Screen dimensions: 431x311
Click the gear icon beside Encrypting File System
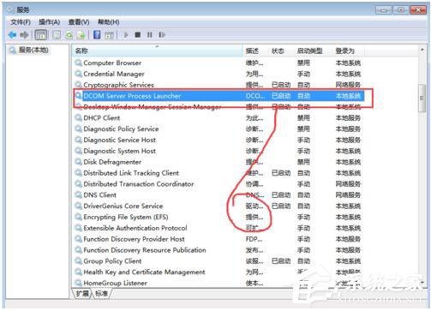78,217
